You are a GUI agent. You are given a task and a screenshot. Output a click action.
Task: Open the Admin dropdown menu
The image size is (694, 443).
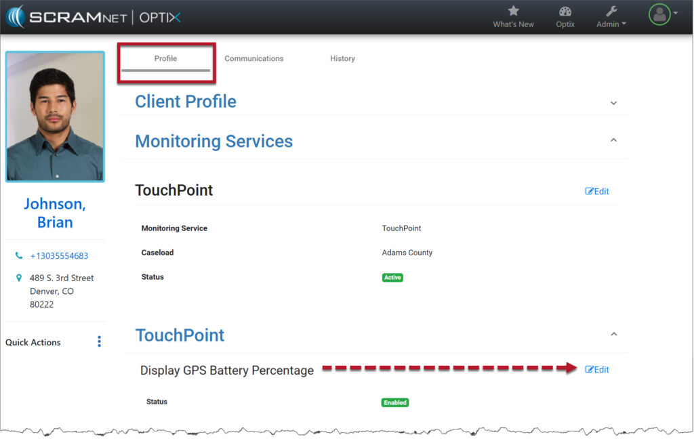(611, 24)
